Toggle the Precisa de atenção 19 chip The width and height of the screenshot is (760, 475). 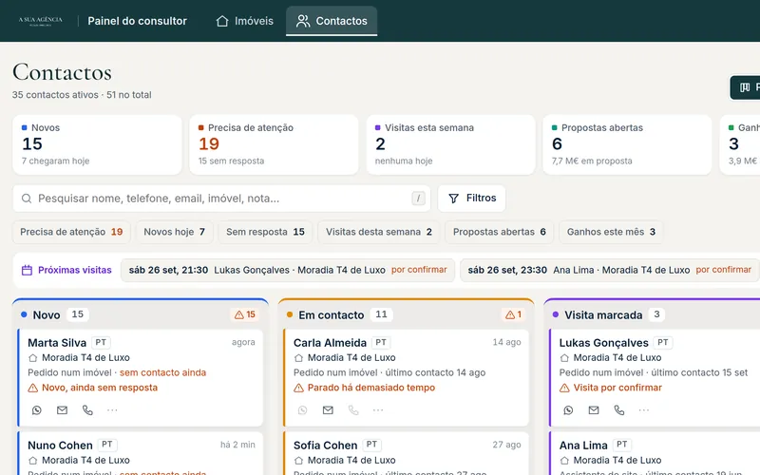coord(71,232)
